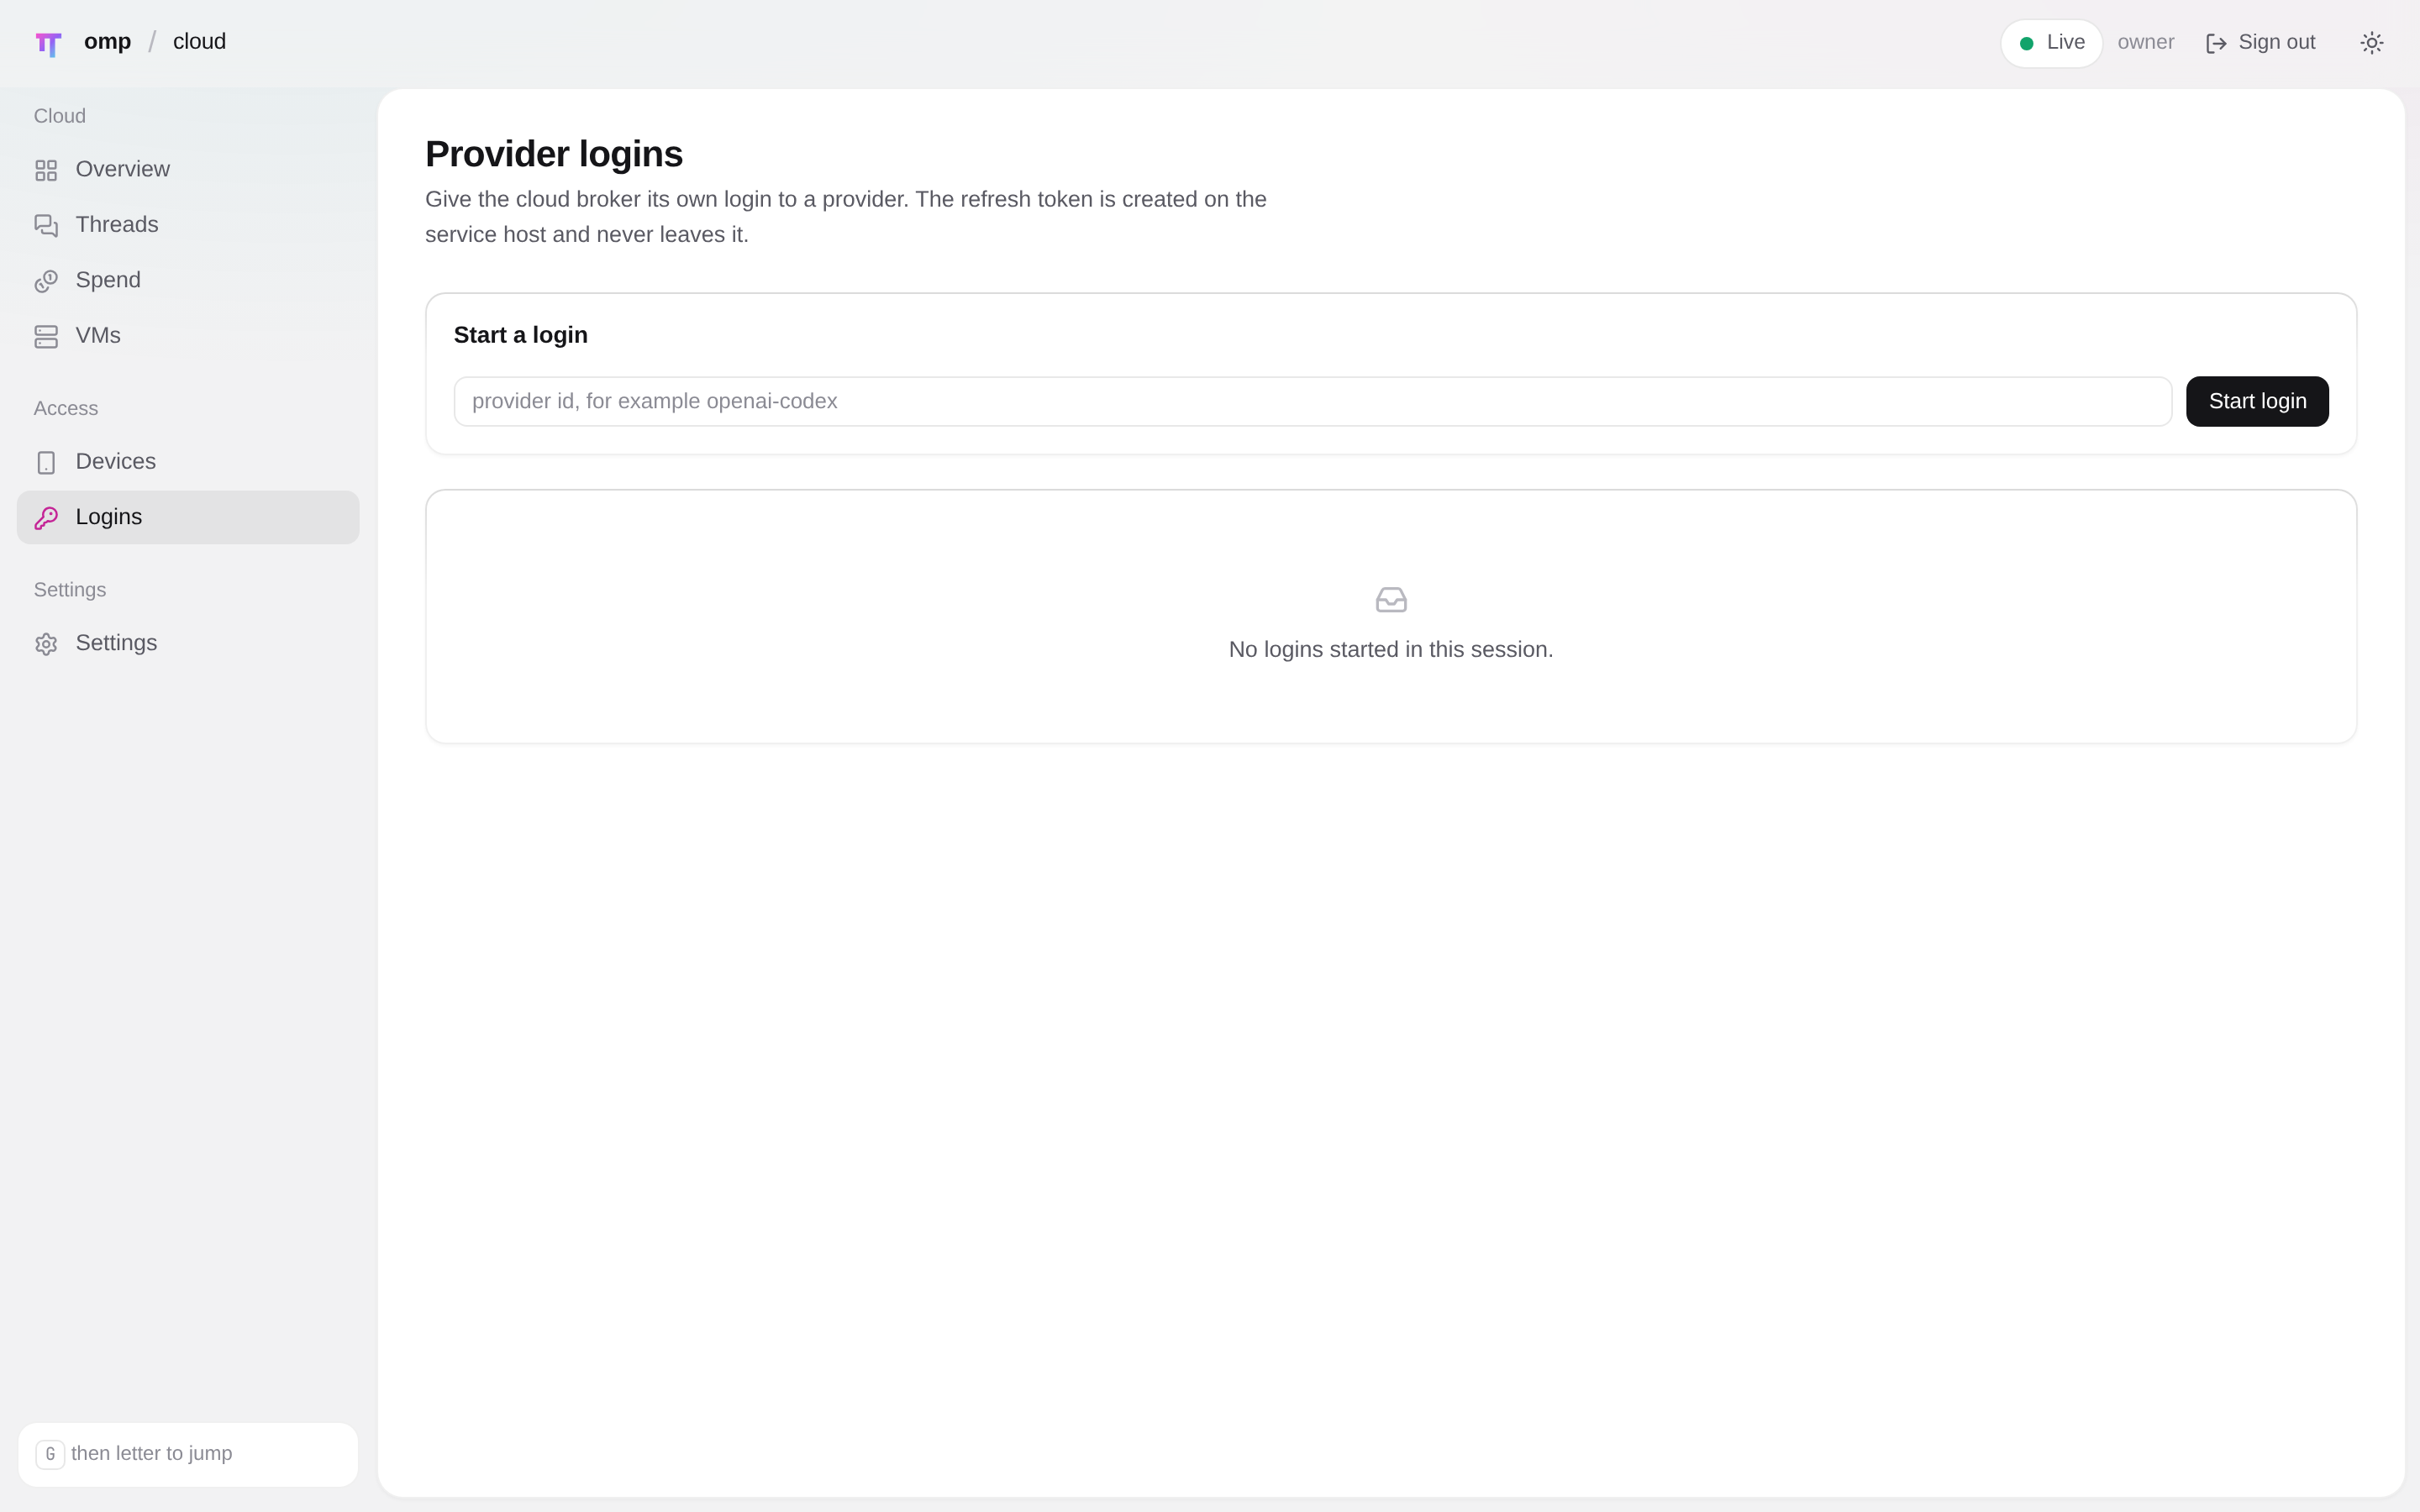The width and height of the screenshot is (2420, 1512).
Task: Click the green Live status dot
Action: click(x=2027, y=43)
